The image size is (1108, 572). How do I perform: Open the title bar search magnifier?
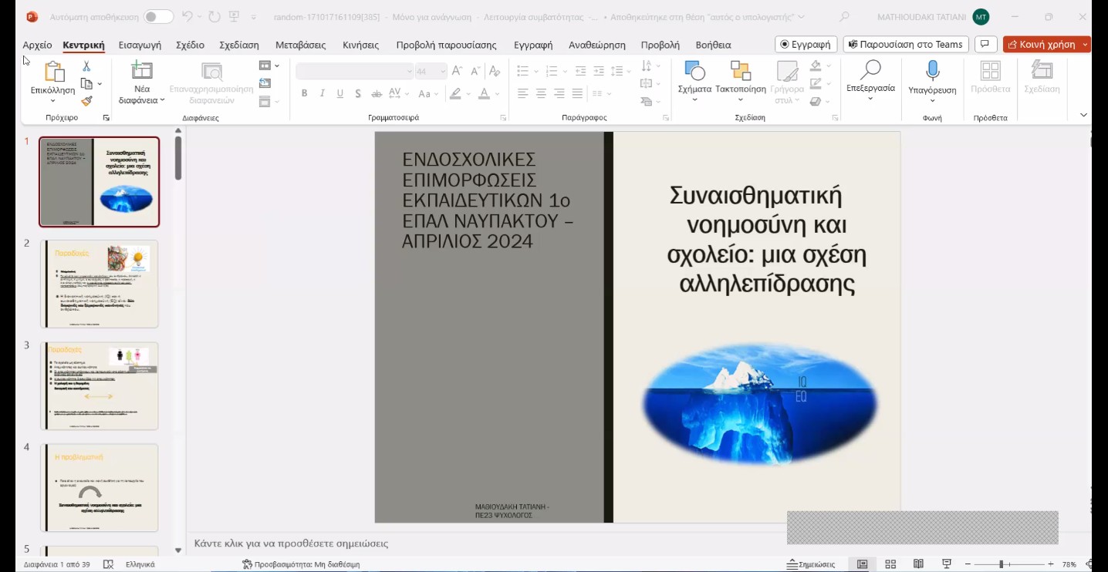[x=845, y=16]
